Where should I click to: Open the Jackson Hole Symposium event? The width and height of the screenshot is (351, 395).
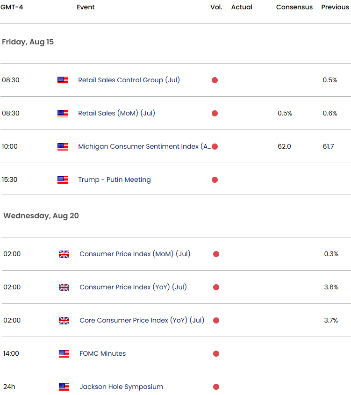point(121,387)
